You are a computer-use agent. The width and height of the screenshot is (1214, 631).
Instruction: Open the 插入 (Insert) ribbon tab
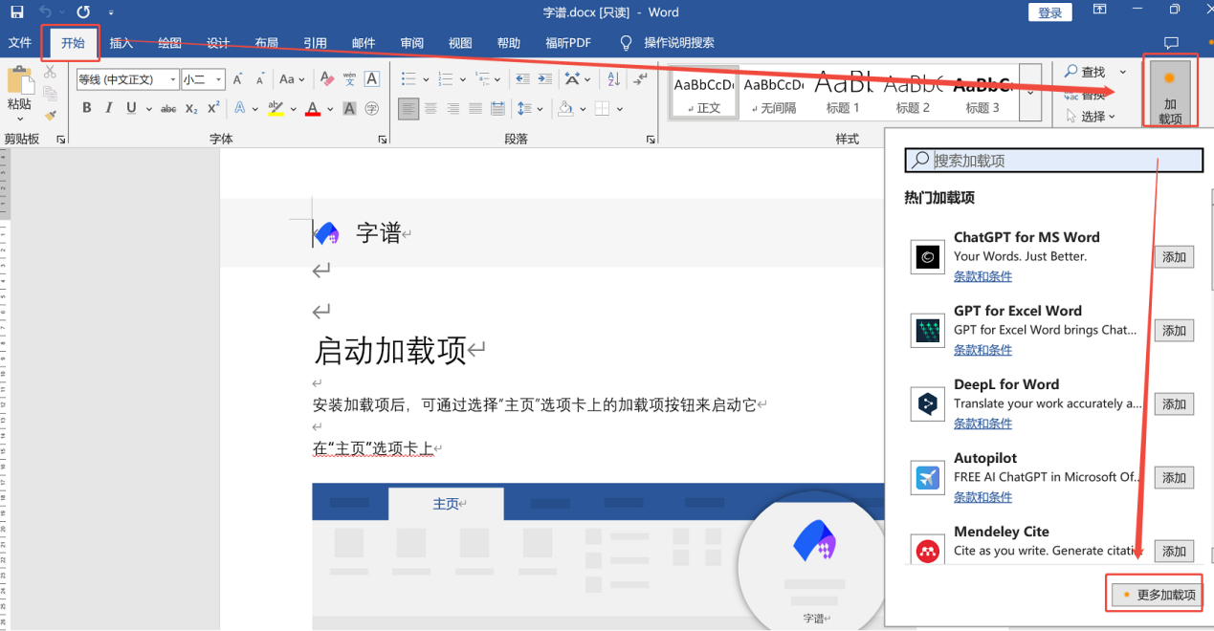(x=121, y=43)
